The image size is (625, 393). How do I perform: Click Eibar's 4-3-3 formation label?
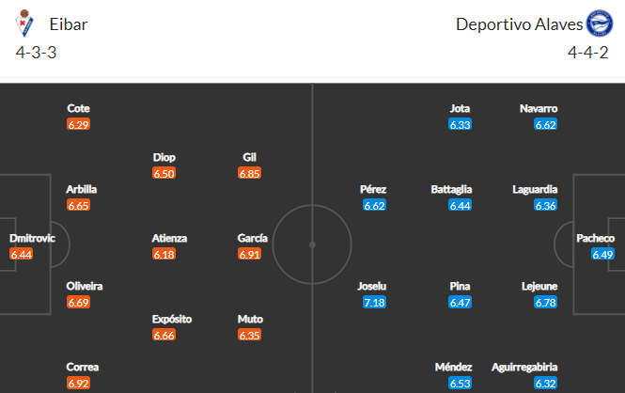click(x=36, y=53)
